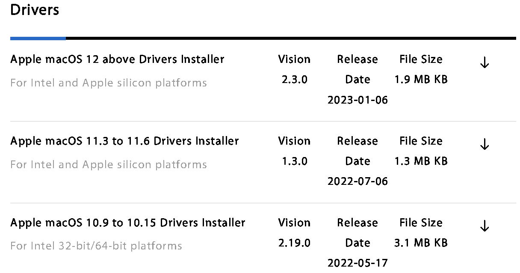Click the 1.3 MB file size
The width and height of the screenshot is (520, 273).
(x=421, y=161)
